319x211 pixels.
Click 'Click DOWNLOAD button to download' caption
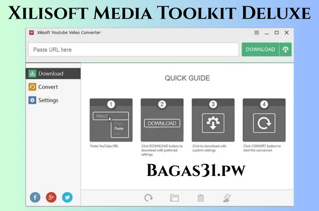tap(162, 150)
